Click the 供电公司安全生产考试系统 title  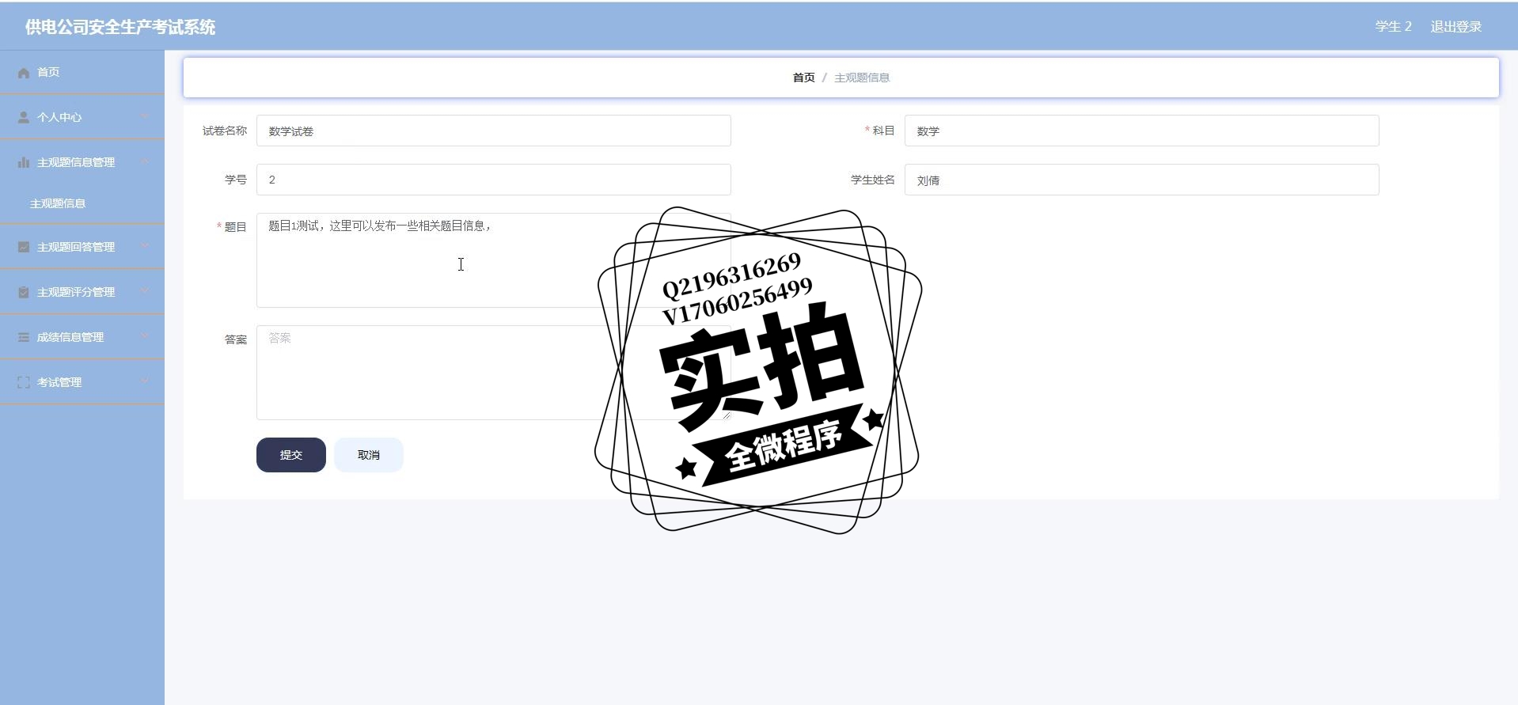[120, 27]
